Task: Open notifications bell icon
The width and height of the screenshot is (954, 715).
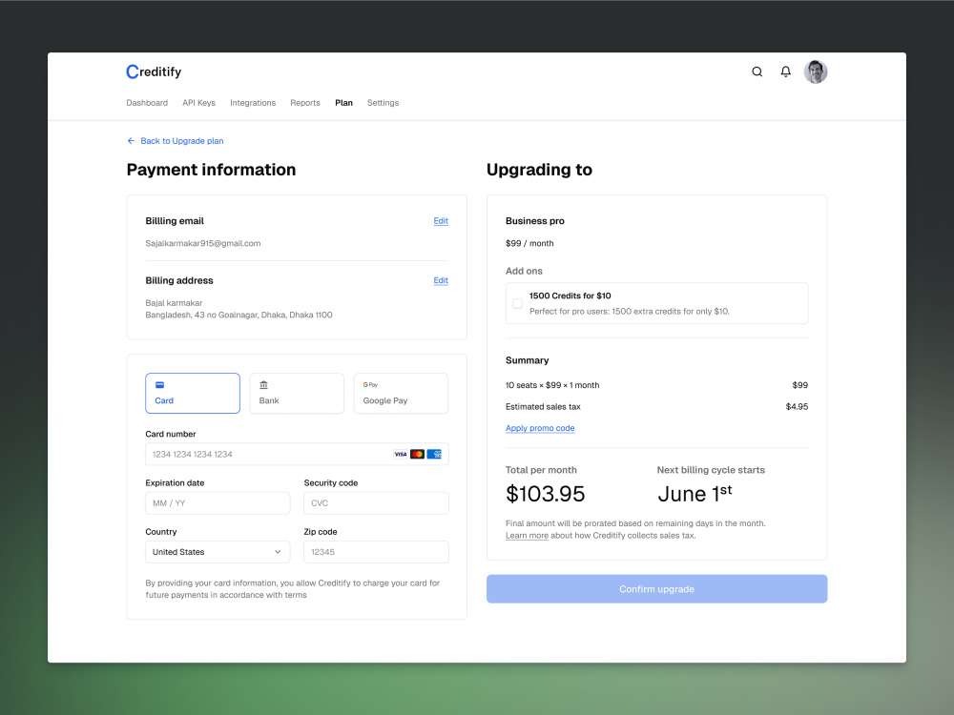Action: [785, 71]
